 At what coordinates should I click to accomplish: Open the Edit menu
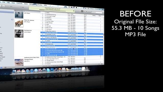pyautogui.click(x=8, y=3)
